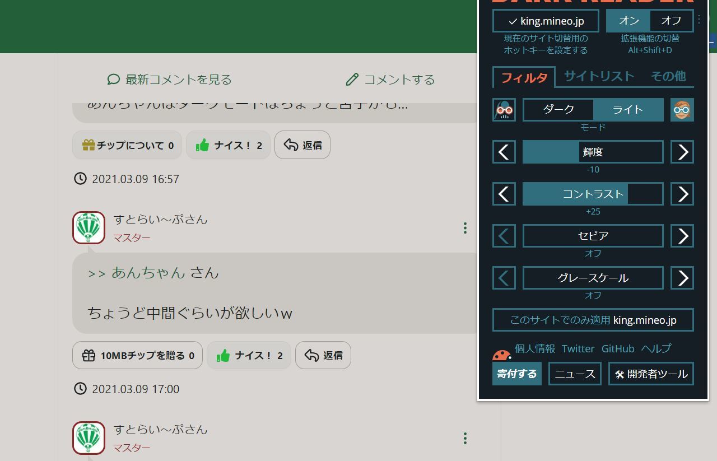Click the グレースケール slider bar
This screenshot has width=717, height=461.
(x=593, y=278)
